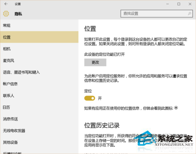Click the 位置历史记录 heading

102,126
